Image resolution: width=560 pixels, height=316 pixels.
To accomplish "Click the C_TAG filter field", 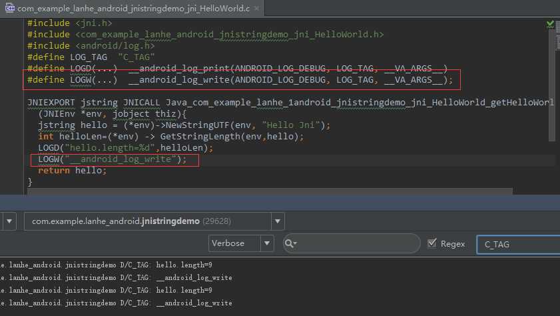I will tap(518, 245).
